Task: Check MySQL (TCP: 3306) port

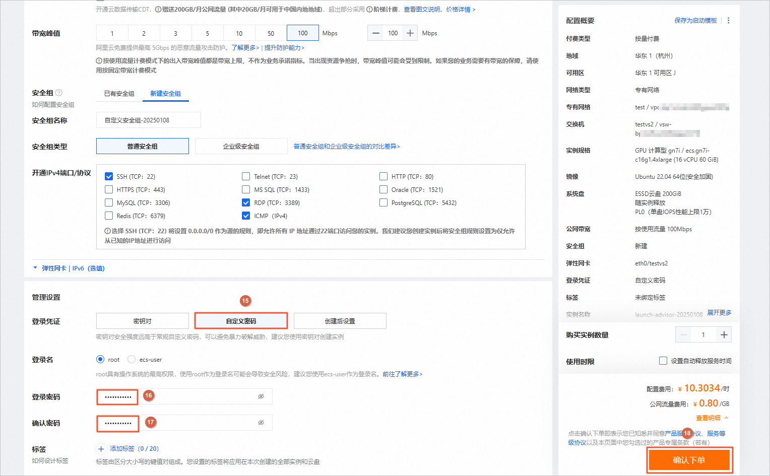Action: (x=109, y=202)
